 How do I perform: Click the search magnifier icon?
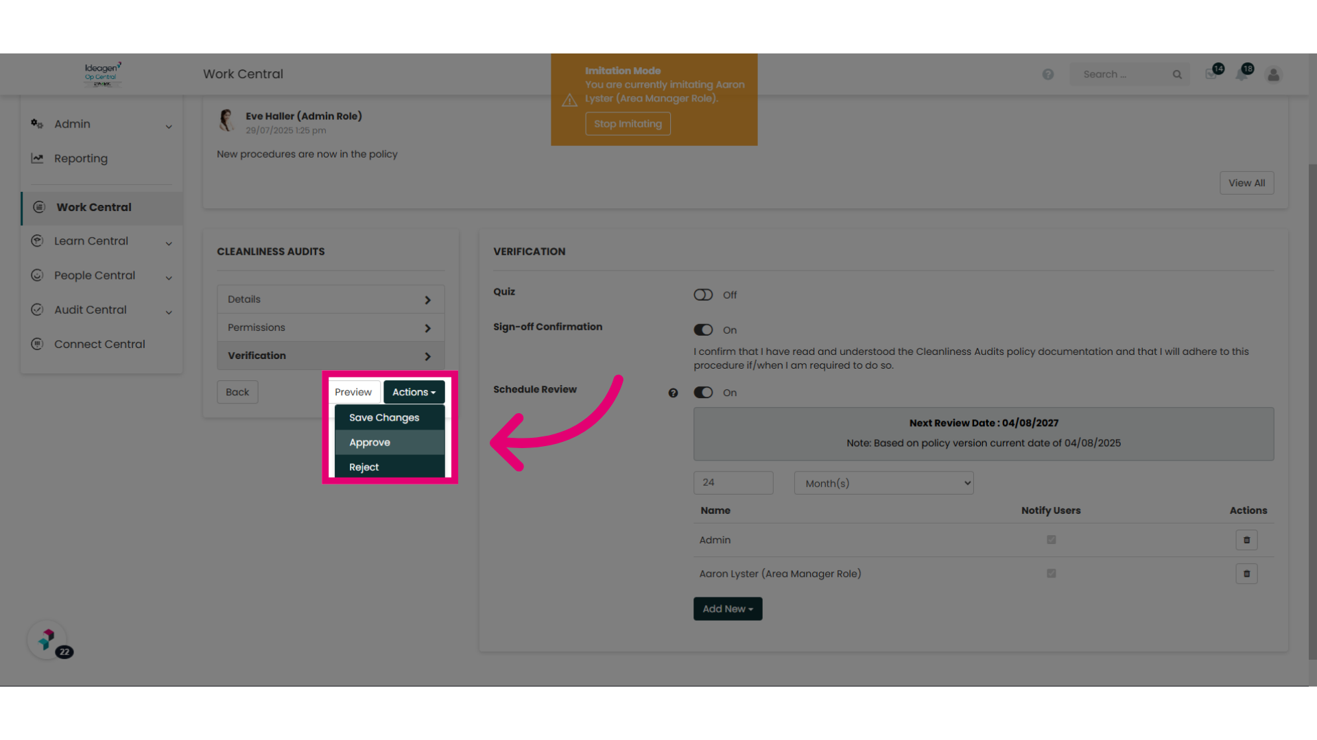point(1177,74)
